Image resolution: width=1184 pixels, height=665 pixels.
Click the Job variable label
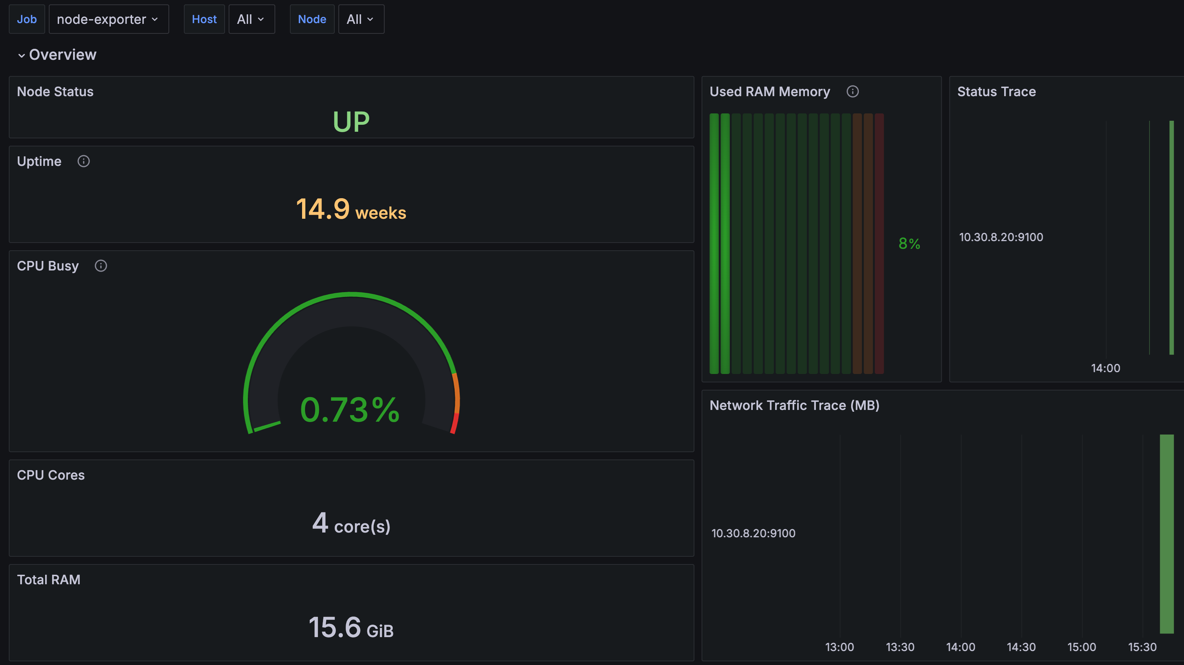coord(27,19)
